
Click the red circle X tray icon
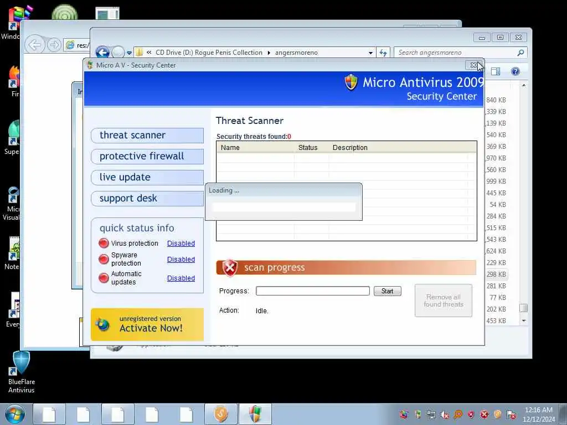tap(484, 414)
